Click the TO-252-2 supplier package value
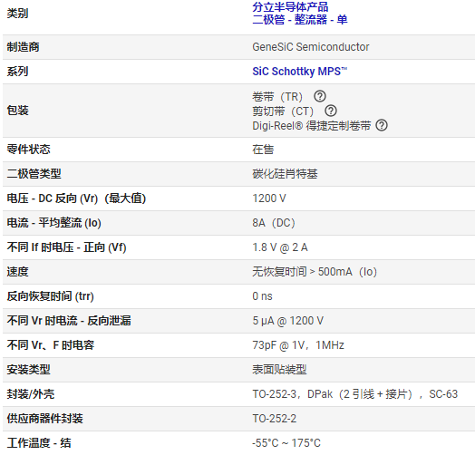This screenshot has width=475, height=455. (x=274, y=419)
